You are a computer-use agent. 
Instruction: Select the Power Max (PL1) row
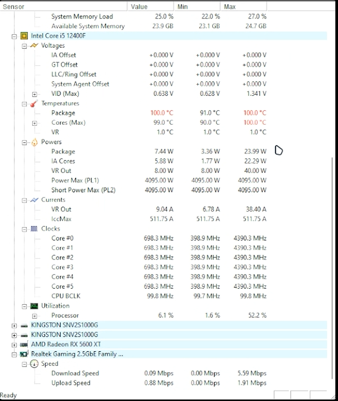(x=159, y=180)
